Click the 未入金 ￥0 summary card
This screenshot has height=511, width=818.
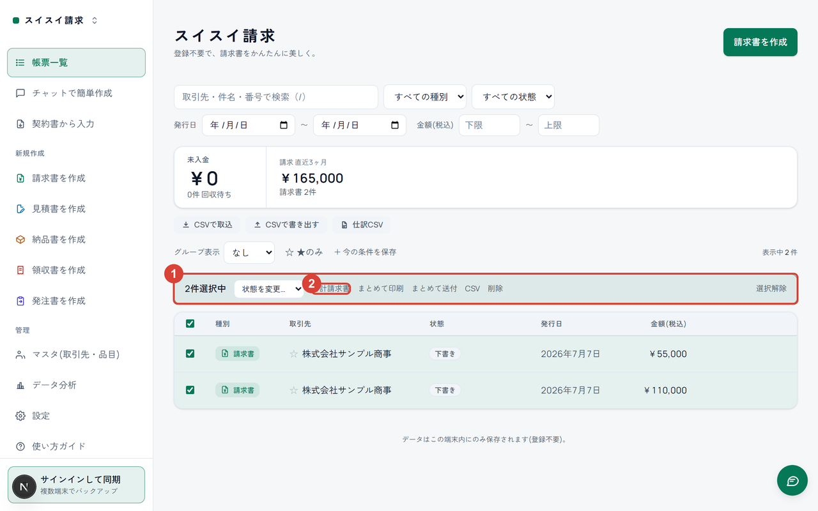[220, 178]
